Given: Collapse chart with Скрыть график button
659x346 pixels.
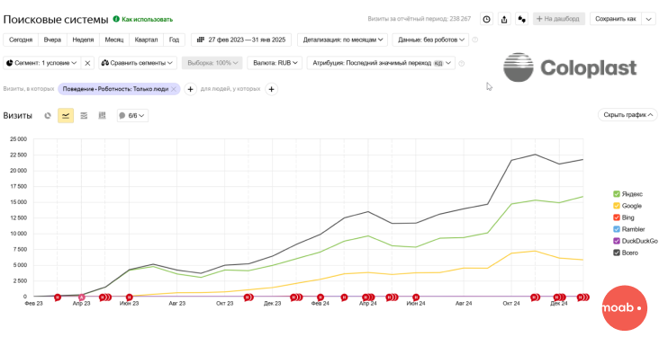Looking at the screenshot, I should coord(627,115).
